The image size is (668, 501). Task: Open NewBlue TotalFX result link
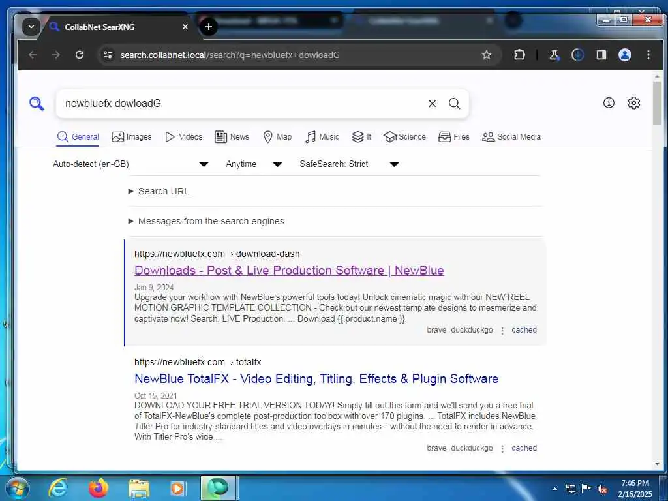pos(316,379)
